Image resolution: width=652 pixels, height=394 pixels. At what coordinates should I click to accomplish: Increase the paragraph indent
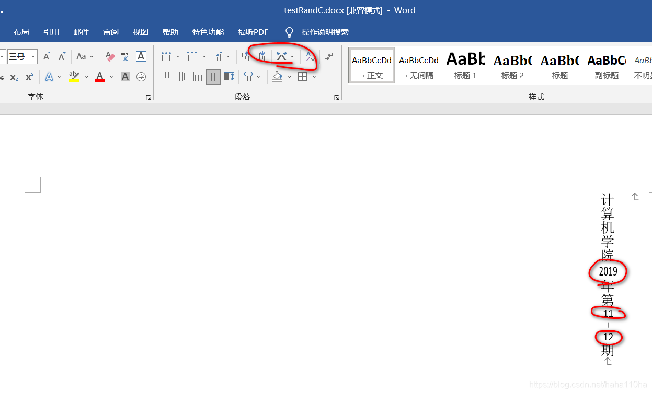coord(262,56)
